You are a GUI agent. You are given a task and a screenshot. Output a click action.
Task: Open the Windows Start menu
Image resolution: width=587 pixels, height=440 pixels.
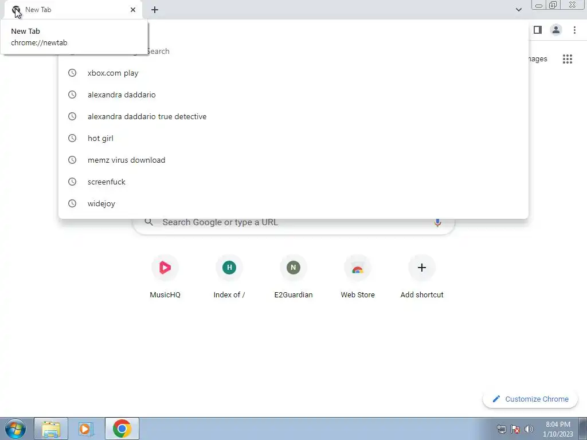pyautogui.click(x=15, y=429)
